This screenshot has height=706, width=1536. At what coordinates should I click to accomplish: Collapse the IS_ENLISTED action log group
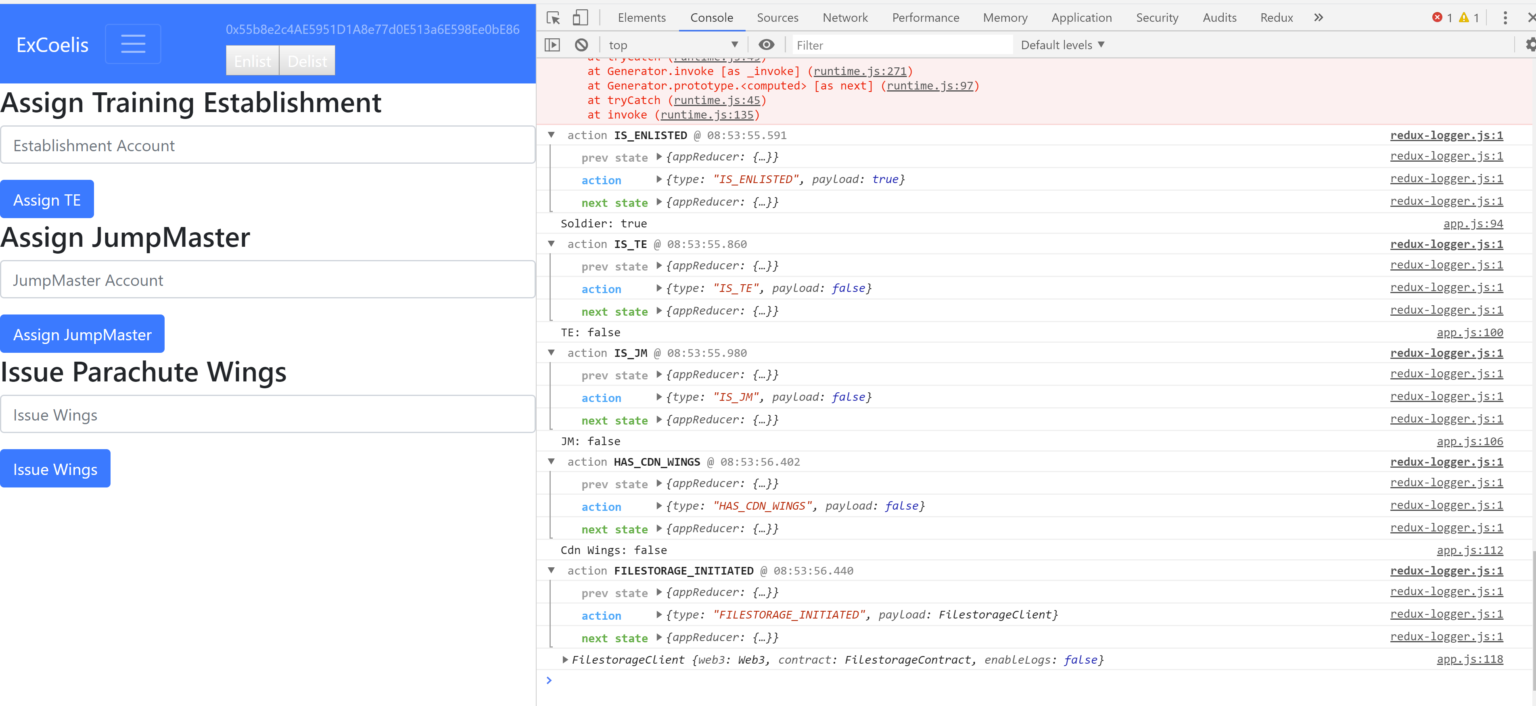click(x=552, y=135)
